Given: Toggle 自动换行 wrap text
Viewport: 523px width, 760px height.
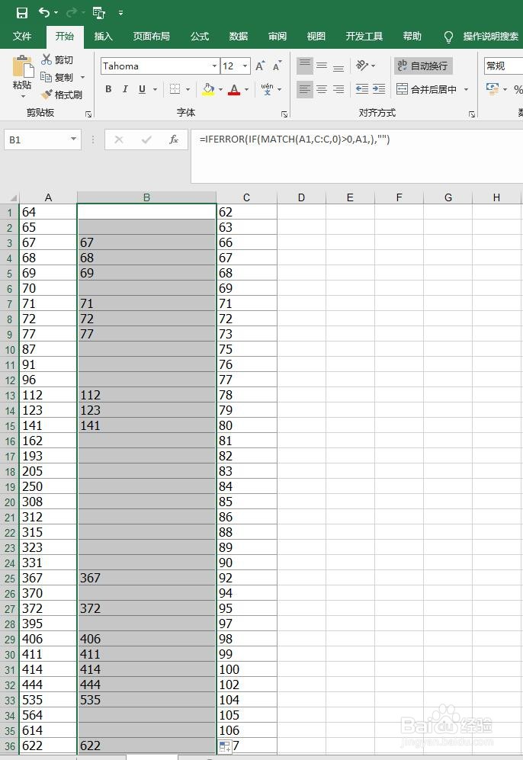Looking at the screenshot, I should pos(422,66).
